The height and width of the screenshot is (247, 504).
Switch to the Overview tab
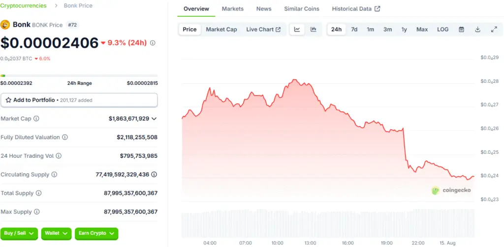coord(196,9)
